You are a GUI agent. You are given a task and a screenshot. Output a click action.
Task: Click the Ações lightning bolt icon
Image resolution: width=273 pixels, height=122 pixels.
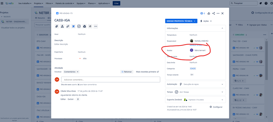pyautogui.click(x=201, y=21)
